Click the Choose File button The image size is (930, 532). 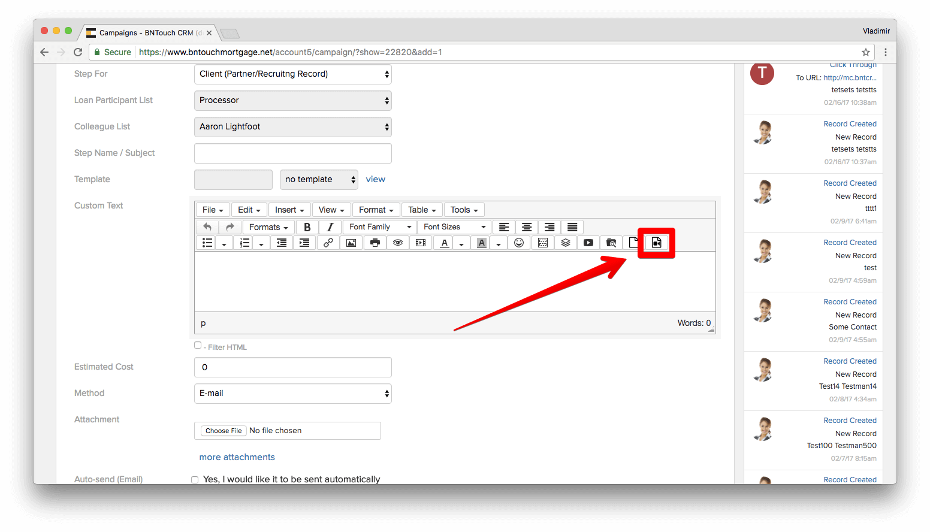click(x=224, y=431)
